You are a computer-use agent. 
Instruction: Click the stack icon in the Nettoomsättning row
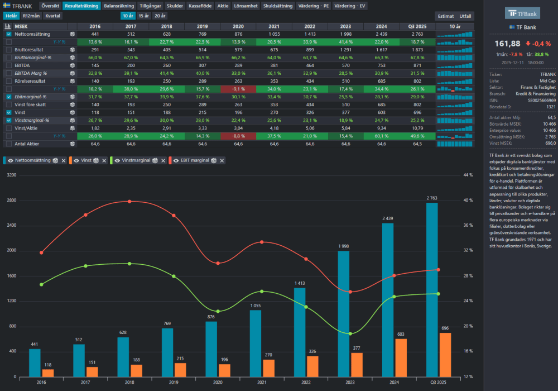(72, 34)
